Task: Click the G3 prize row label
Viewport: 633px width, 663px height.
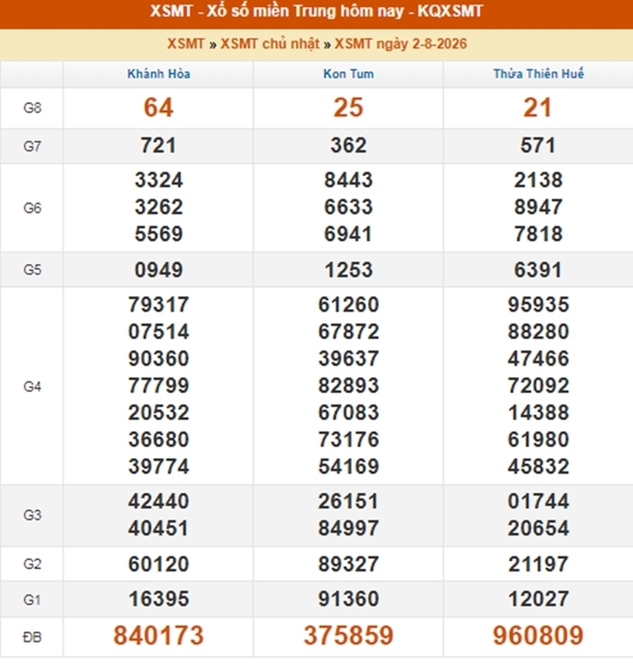Action: coord(33,515)
